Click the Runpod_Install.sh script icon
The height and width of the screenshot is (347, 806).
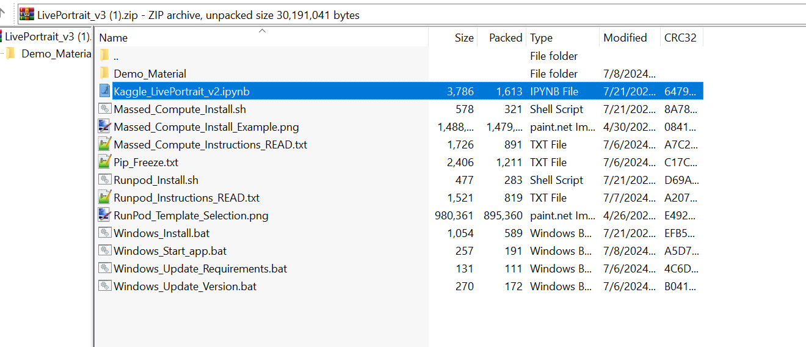pos(104,180)
